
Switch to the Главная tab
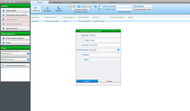coord(40,2)
